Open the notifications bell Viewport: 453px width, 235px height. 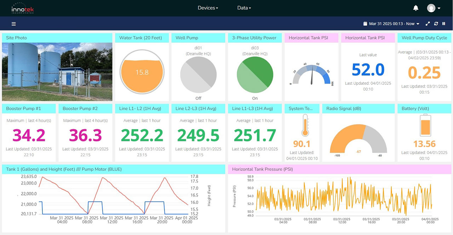(x=416, y=8)
